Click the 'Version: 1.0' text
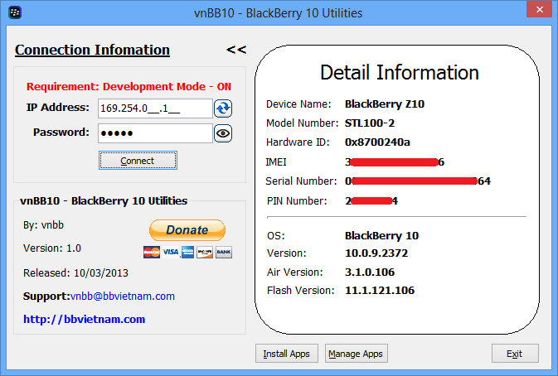The image size is (558, 376). [52, 248]
